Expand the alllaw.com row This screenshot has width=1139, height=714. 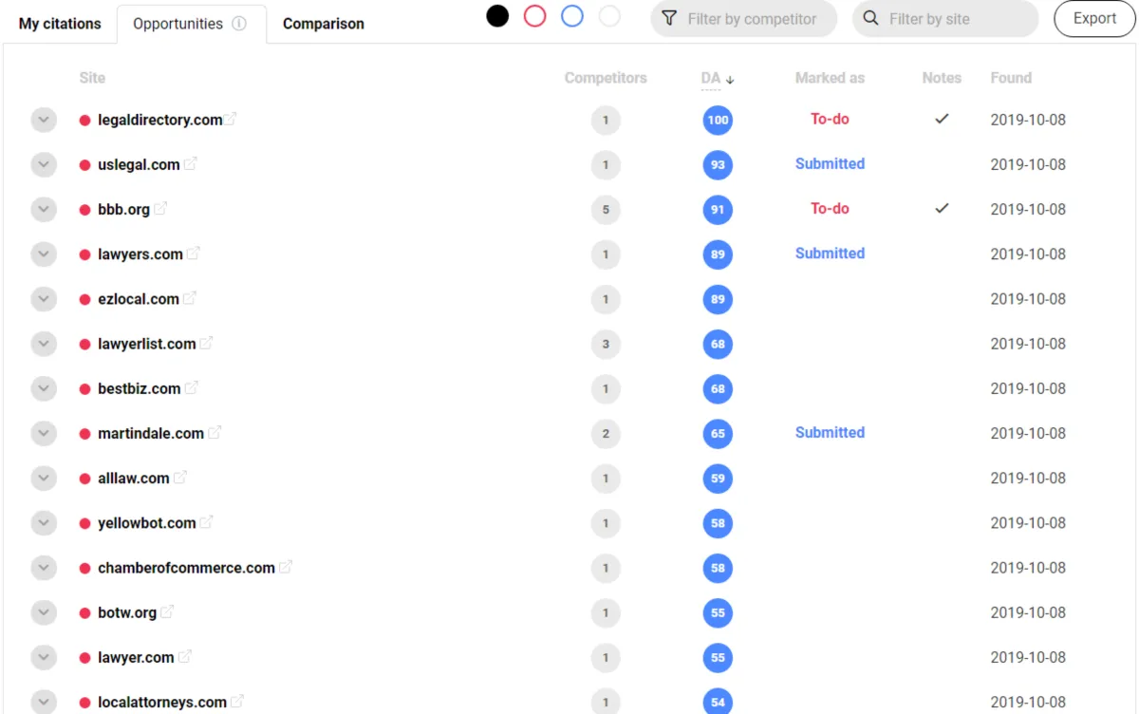pyautogui.click(x=44, y=478)
